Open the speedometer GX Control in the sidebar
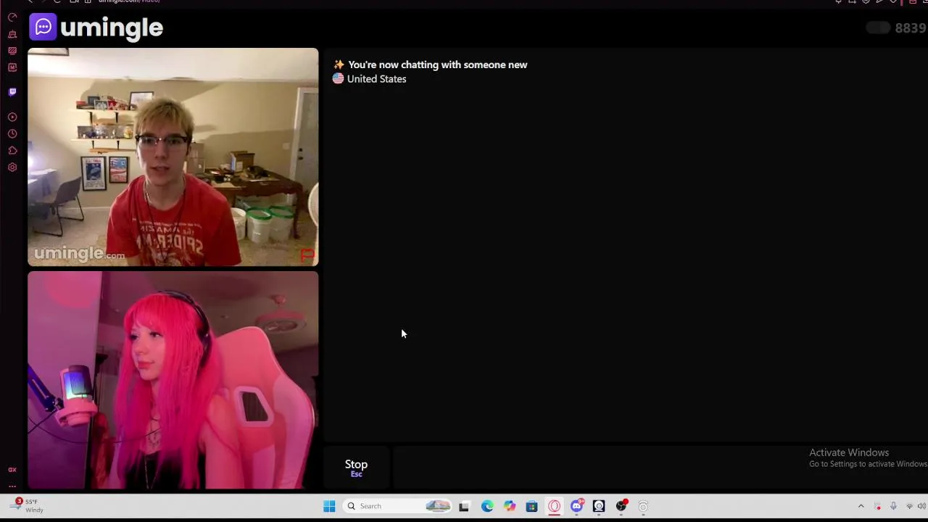The width and height of the screenshot is (928, 522). coord(12,17)
